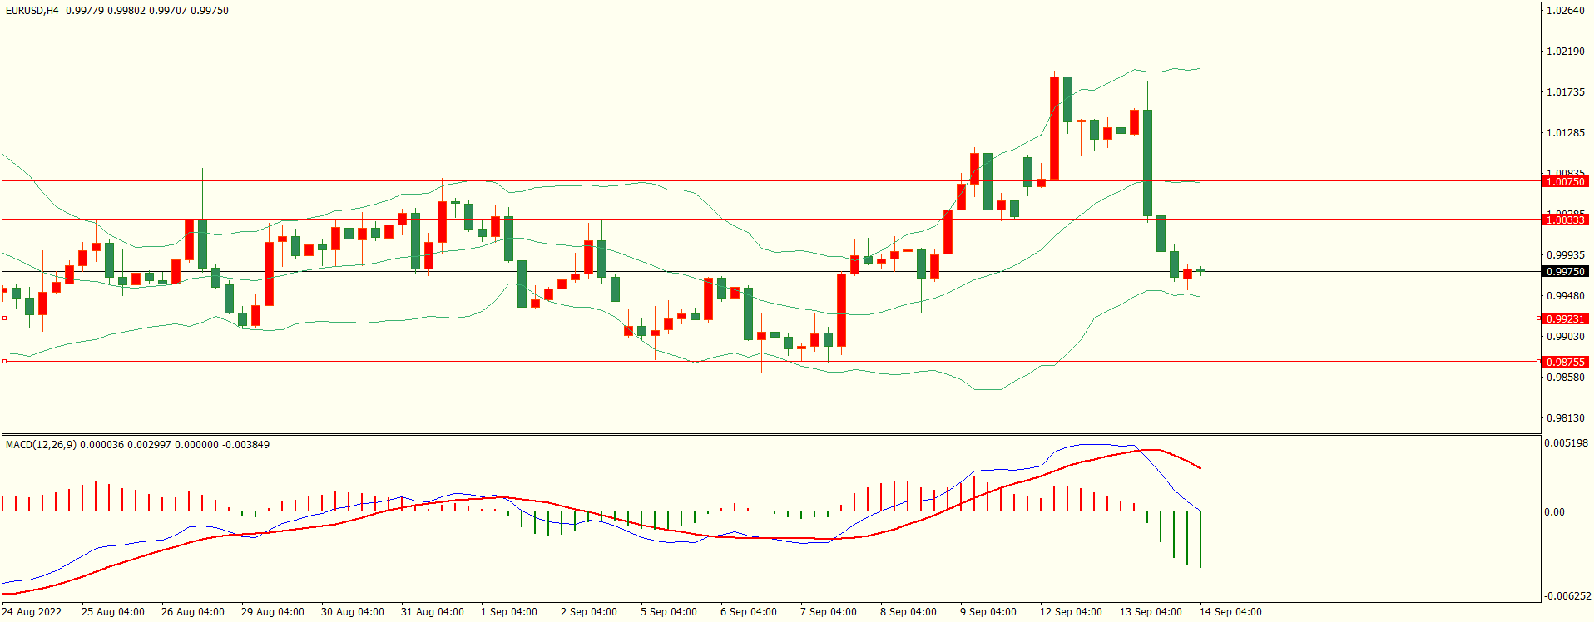Click the 1 Sep 04:00 time axis label
Screen dimensions: 1594x622
pyautogui.click(x=508, y=612)
